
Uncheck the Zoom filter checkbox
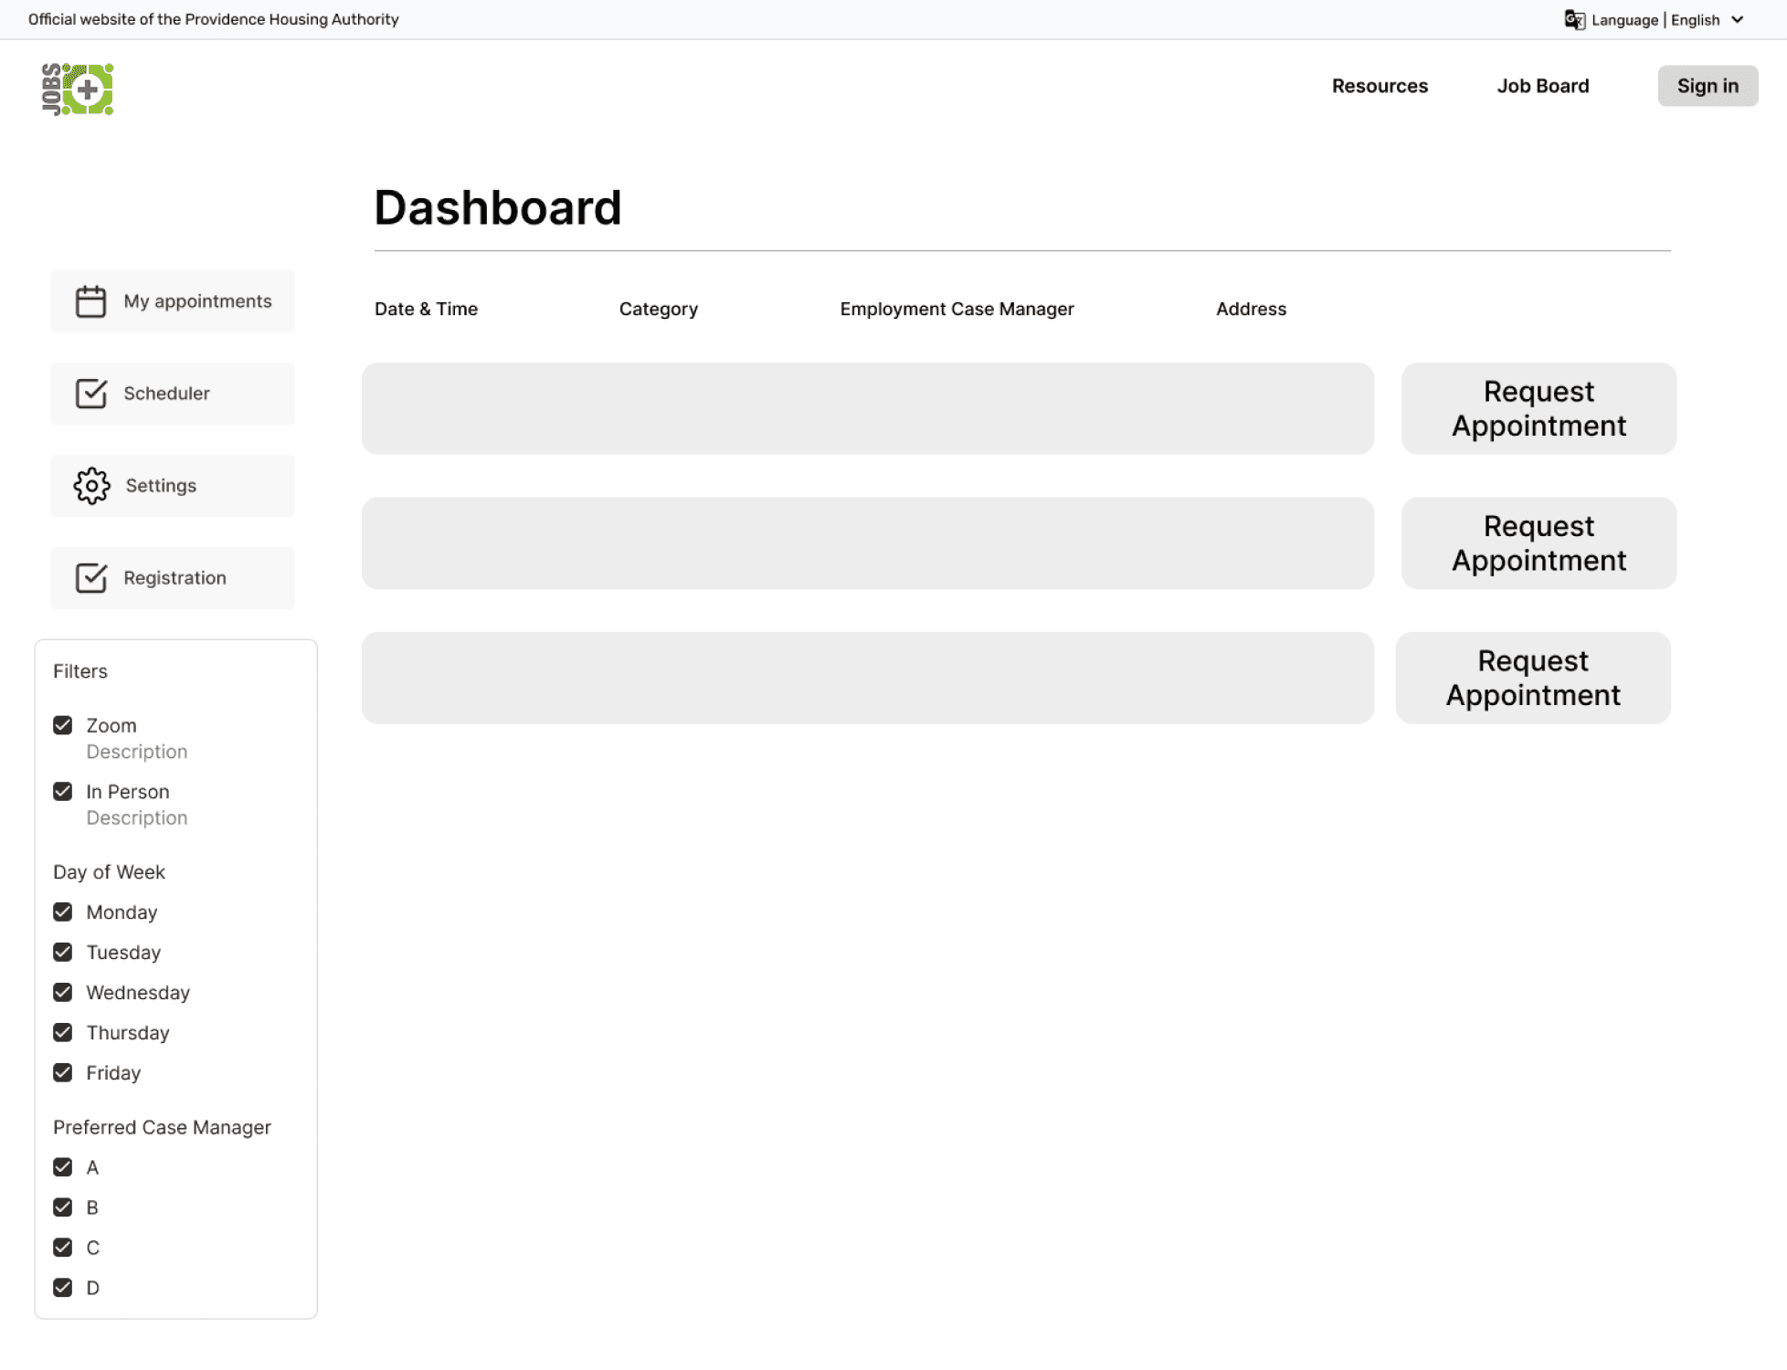tap(63, 725)
